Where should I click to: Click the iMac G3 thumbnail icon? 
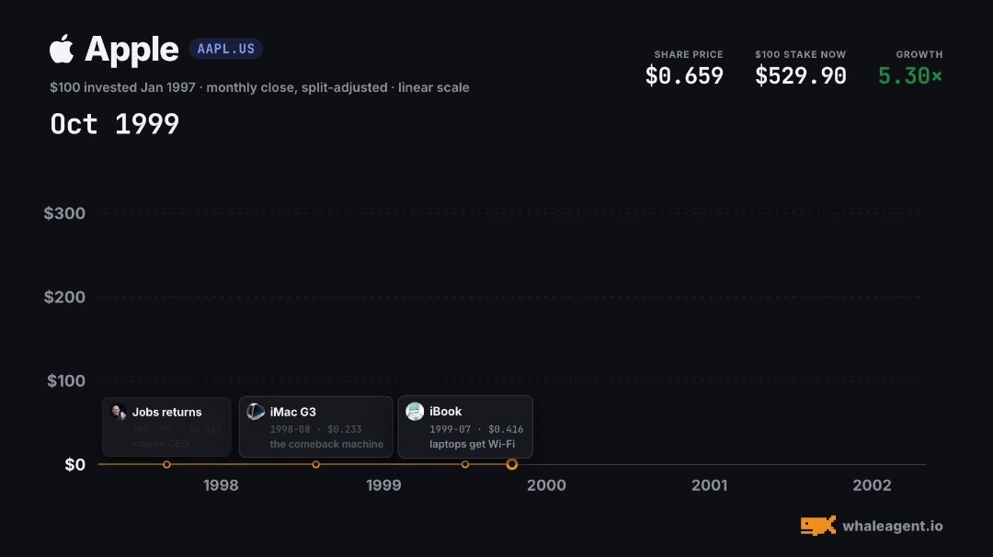pos(256,412)
